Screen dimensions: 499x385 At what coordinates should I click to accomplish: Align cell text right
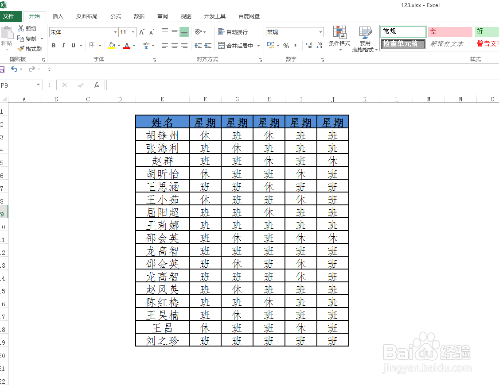coord(184,46)
